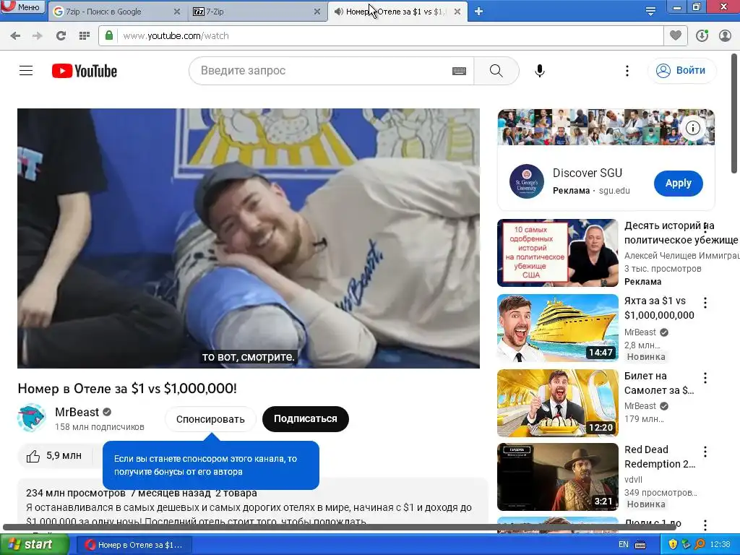Open YouTube settings three-dot menu
The image size is (740, 555).
pos(627,71)
